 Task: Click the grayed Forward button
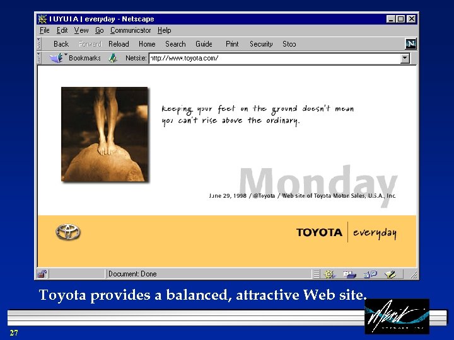pyautogui.click(x=90, y=44)
